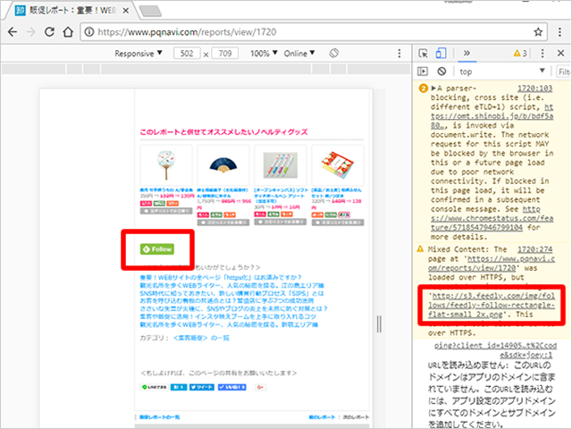Open source link 1720:274
Viewport: 572px width, 429px height.
(534, 249)
